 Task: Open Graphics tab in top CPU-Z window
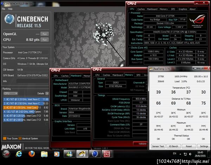(x=183, y=9)
